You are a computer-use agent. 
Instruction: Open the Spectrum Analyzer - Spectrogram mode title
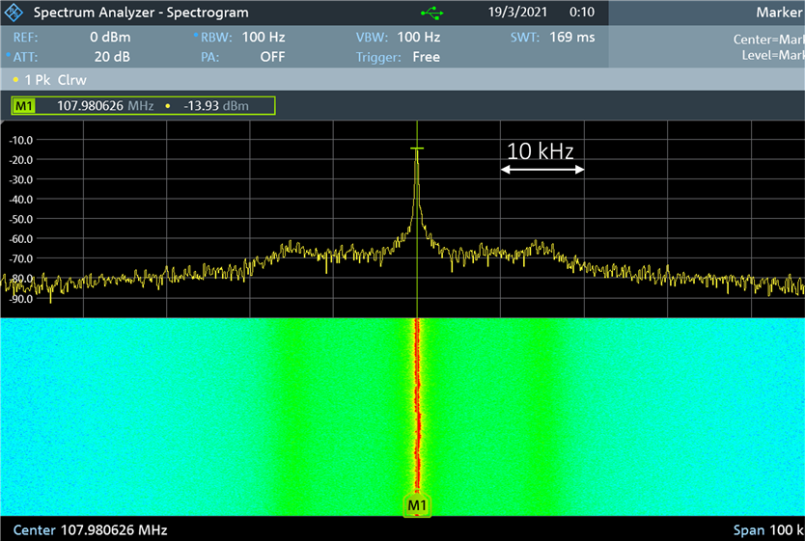141,13
